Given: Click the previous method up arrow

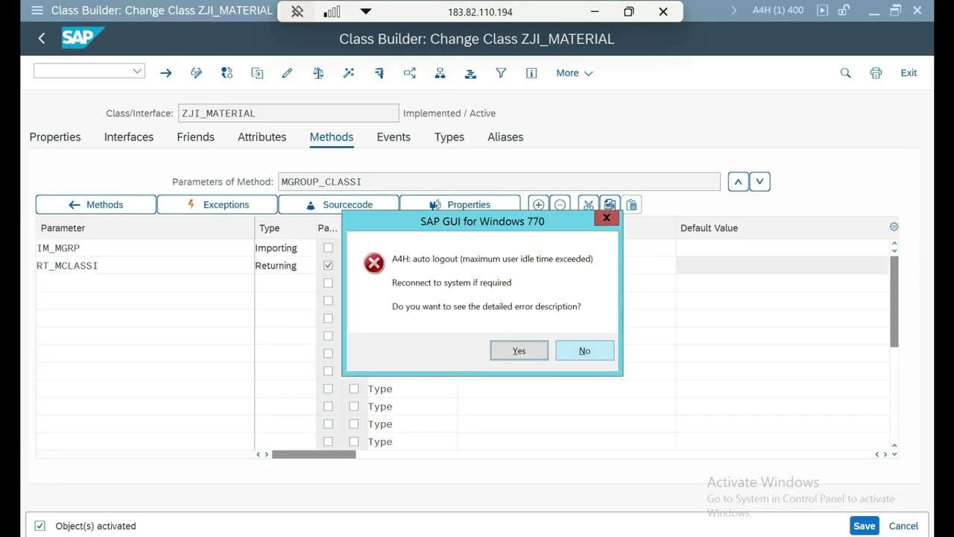Looking at the screenshot, I should click(738, 181).
